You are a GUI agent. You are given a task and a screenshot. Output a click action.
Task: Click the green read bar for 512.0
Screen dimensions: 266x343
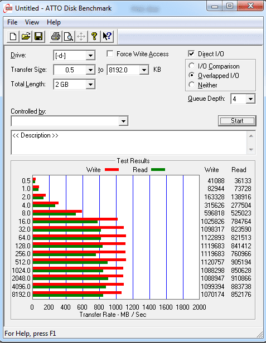[x=70, y=262]
